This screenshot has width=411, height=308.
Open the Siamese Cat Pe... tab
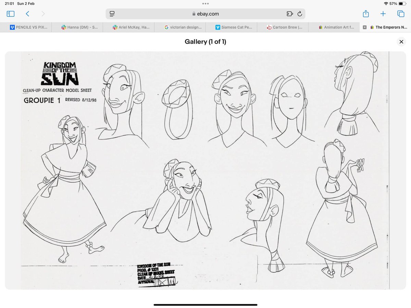click(x=231, y=27)
